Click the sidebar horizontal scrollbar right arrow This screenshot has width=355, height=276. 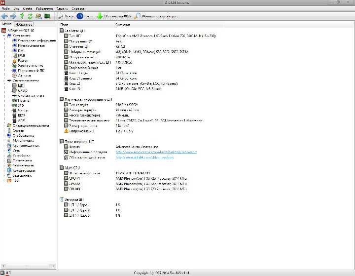coord(53,266)
